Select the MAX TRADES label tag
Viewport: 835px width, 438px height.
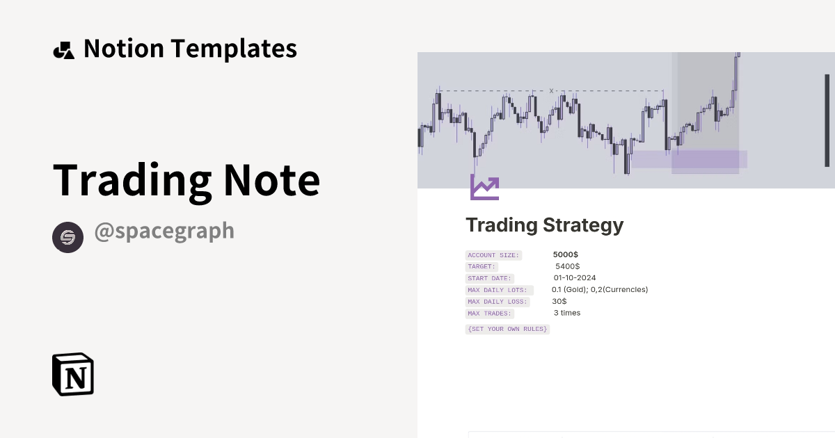489,313
